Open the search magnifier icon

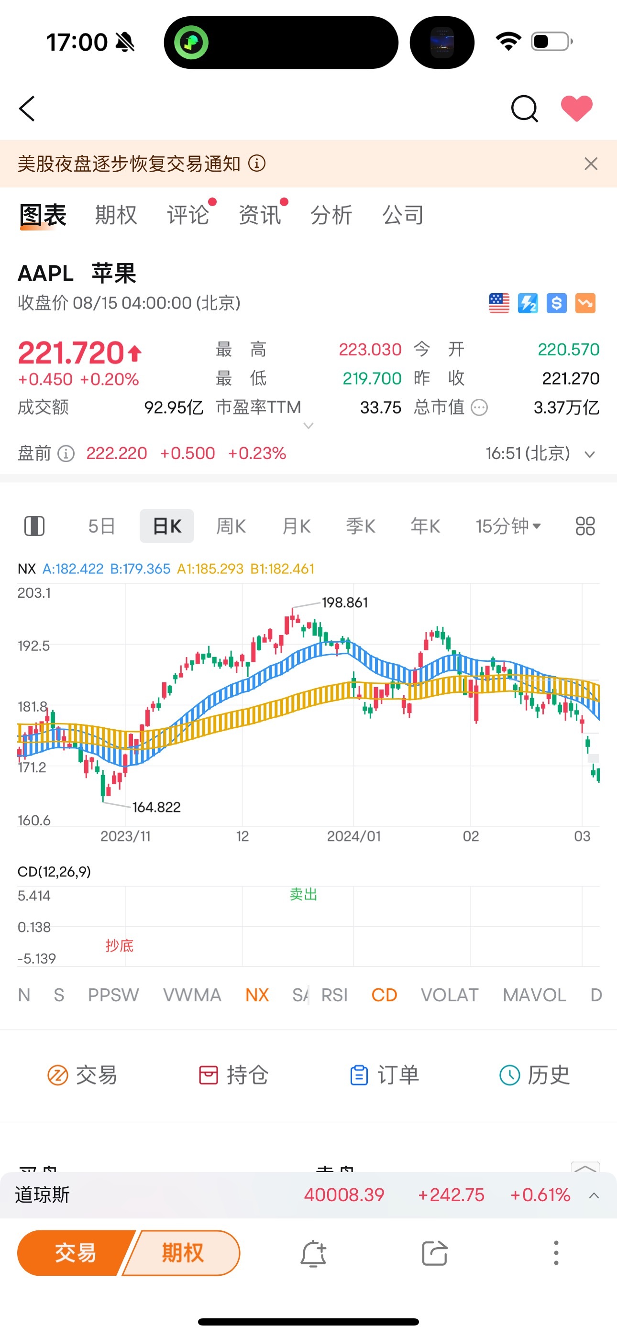click(524, 109)
